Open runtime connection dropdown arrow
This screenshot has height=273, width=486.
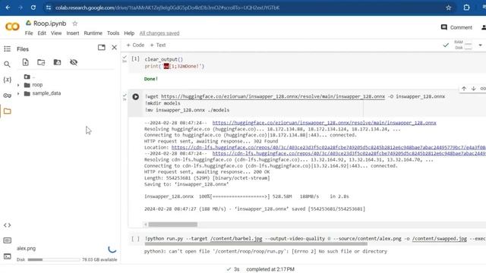480,45
